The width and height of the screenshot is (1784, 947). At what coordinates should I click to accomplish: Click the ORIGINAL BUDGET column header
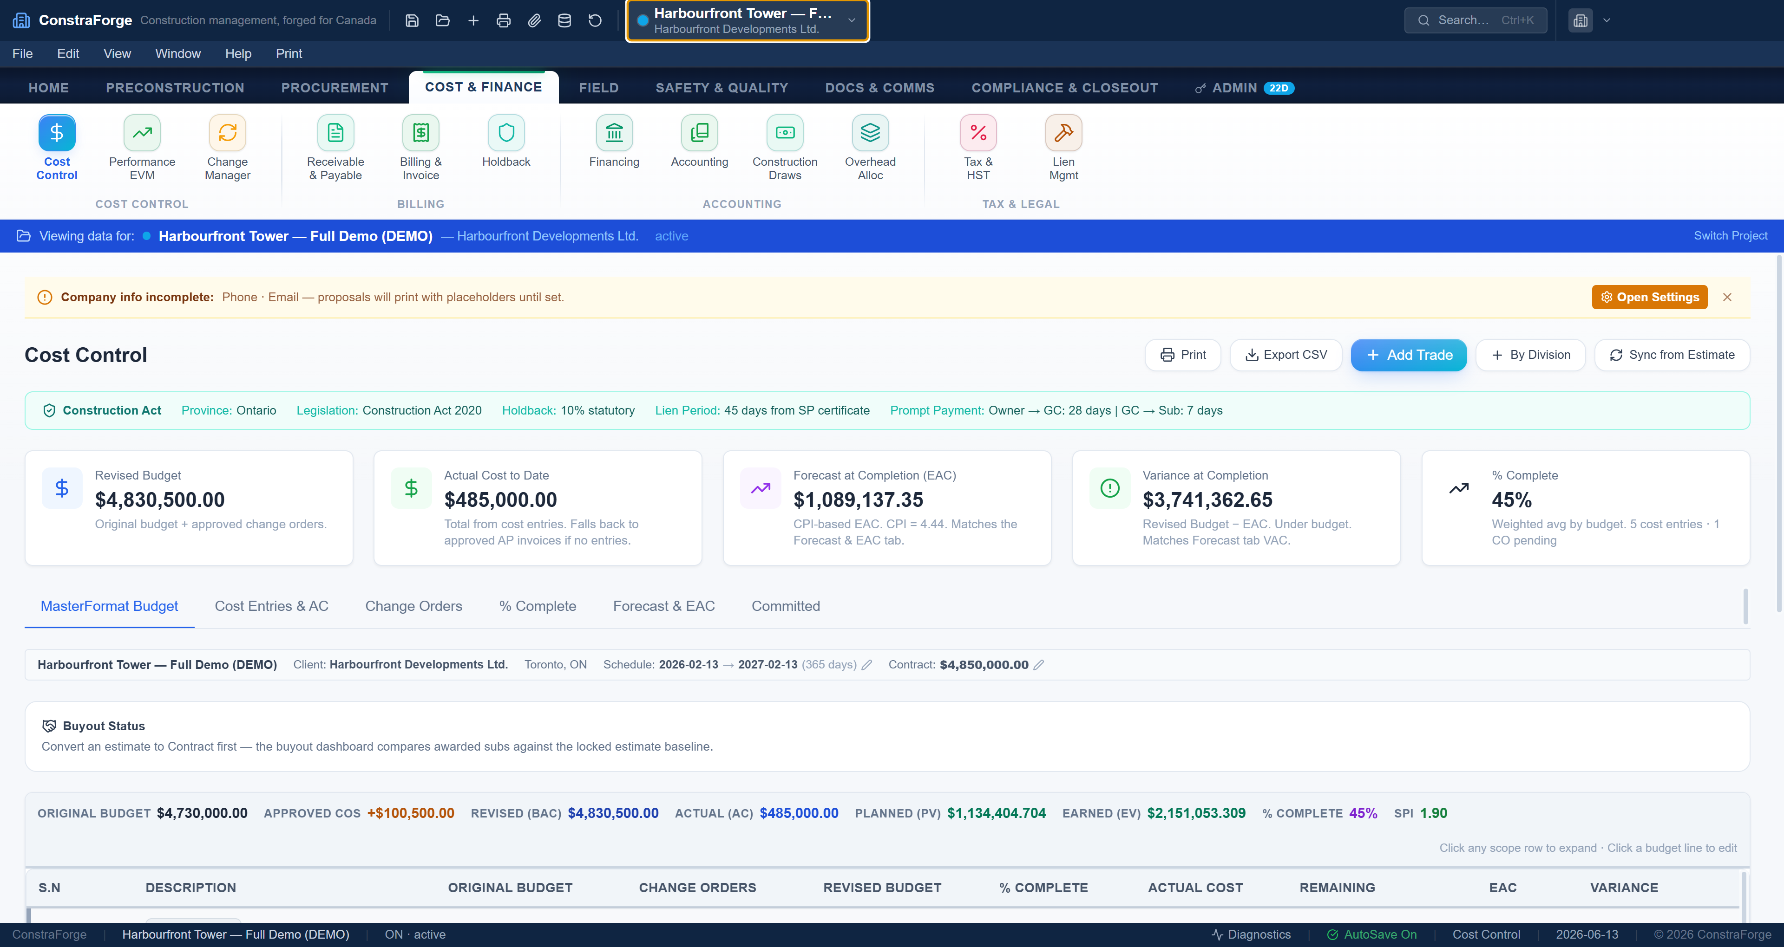[510, 888]
